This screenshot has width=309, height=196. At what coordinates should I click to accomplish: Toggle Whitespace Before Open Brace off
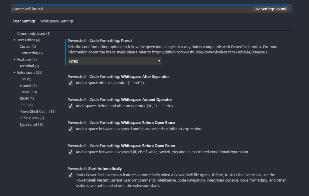70,129
